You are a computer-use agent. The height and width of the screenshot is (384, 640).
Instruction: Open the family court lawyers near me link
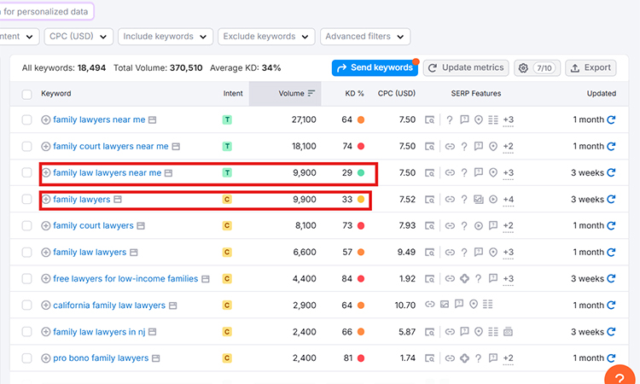coord(110,147)
